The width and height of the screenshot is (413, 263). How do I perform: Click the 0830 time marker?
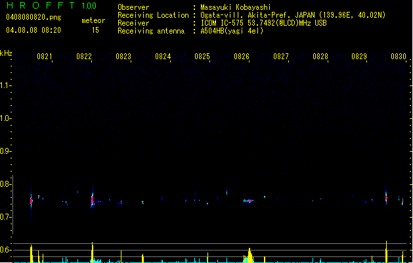point(399,57)
